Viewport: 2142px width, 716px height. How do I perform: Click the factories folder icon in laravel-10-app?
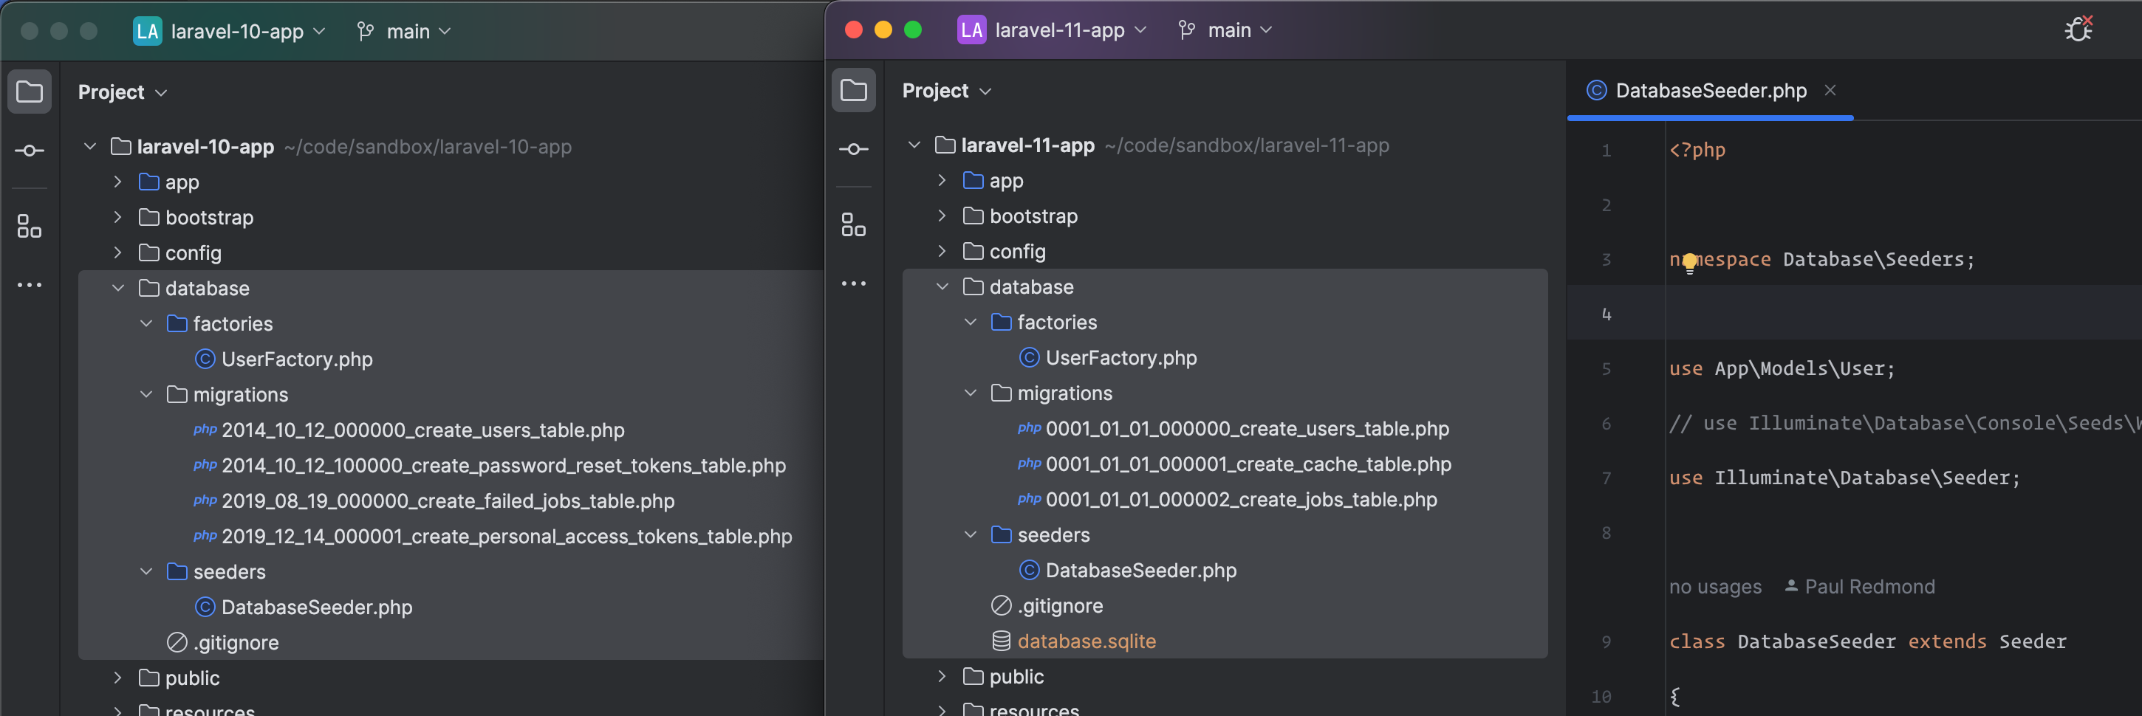click(177, 323)
